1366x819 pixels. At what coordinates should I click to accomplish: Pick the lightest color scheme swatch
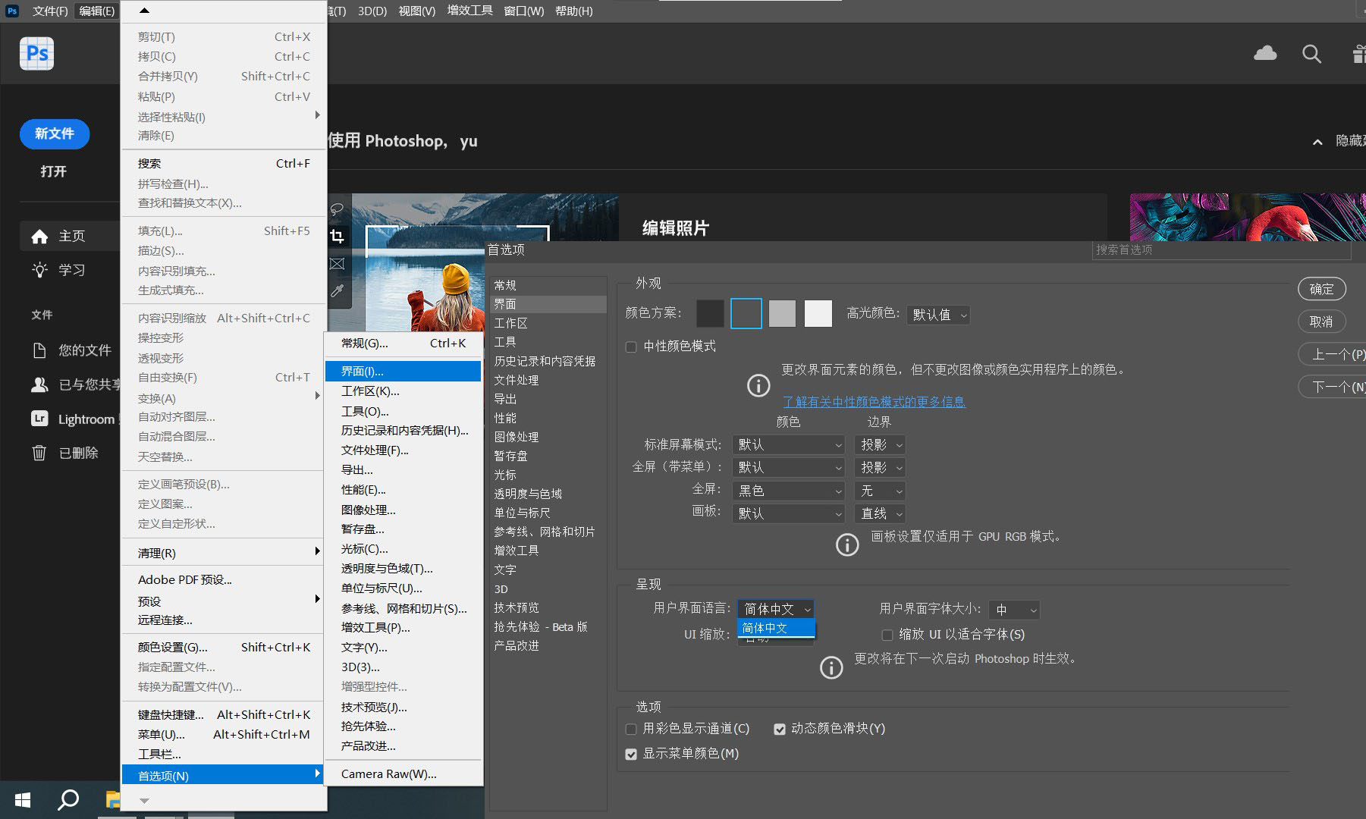(x=818, y=313)
